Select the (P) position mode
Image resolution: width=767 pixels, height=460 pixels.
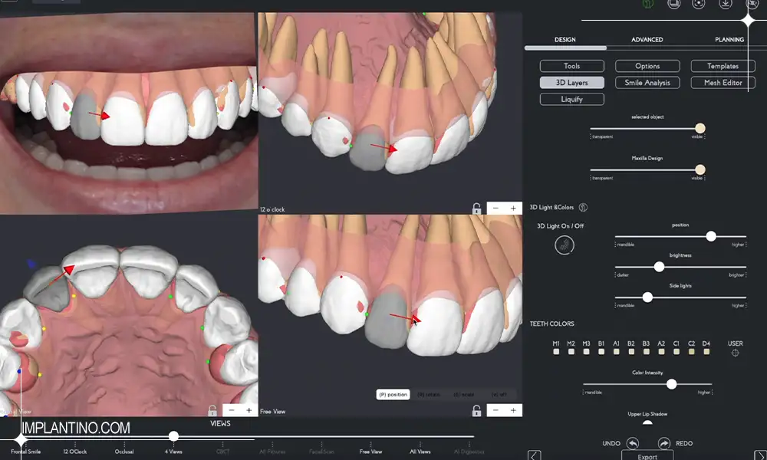pyautogui.click(x=392, y=395)
